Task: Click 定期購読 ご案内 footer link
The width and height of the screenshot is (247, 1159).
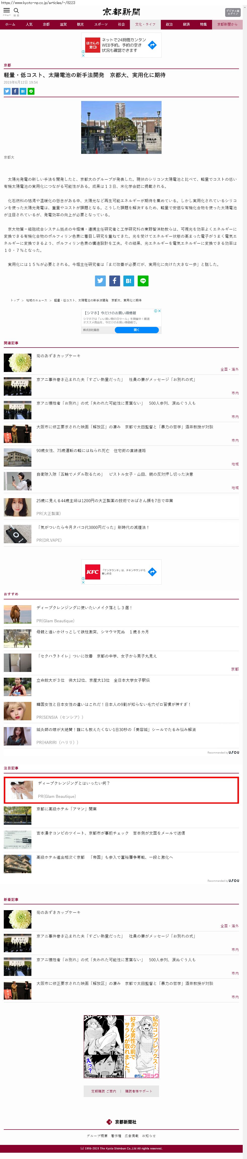Action: coord(103,1091)
